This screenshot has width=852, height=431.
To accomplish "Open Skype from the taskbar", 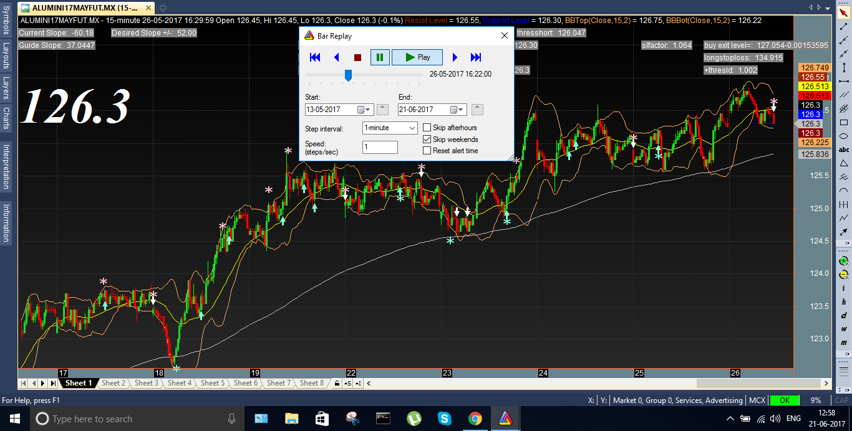I will pos(444,419).
